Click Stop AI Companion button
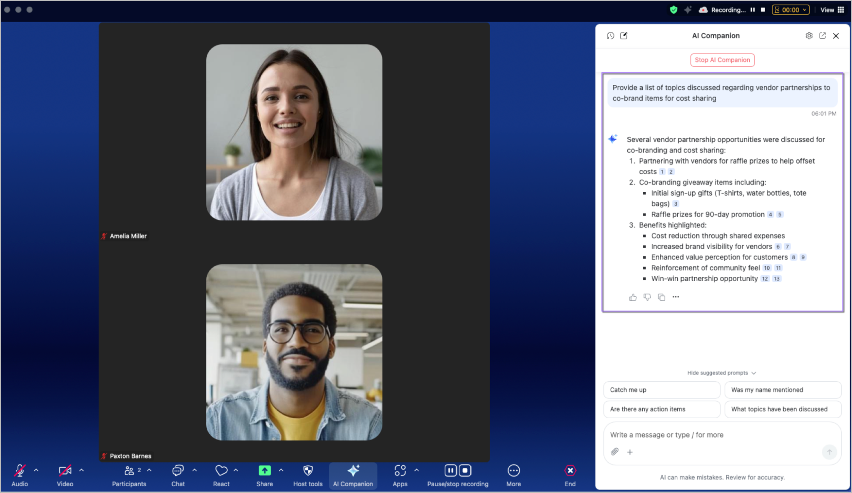 pyautogui.click(x=722, y=60)
